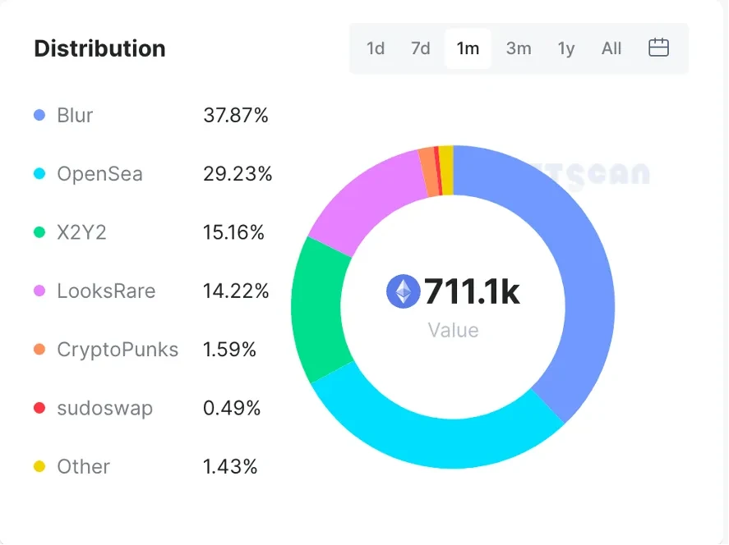Select the sudoswap legend entry

[x=104, y=408]
